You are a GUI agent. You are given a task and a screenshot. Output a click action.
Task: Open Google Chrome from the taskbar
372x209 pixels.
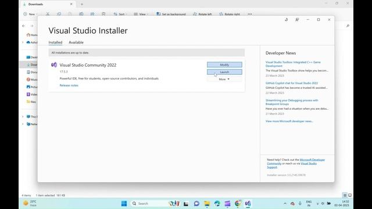(x=238, y=204)
